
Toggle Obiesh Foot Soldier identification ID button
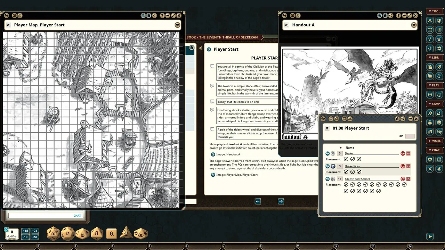tap(403, 179)
